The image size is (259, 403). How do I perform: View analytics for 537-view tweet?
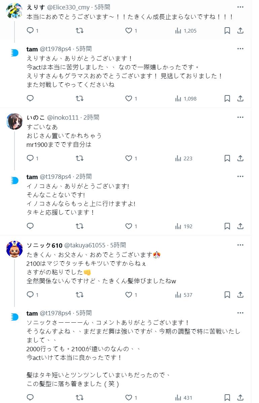pyautogui.click(x=184, y=295)
